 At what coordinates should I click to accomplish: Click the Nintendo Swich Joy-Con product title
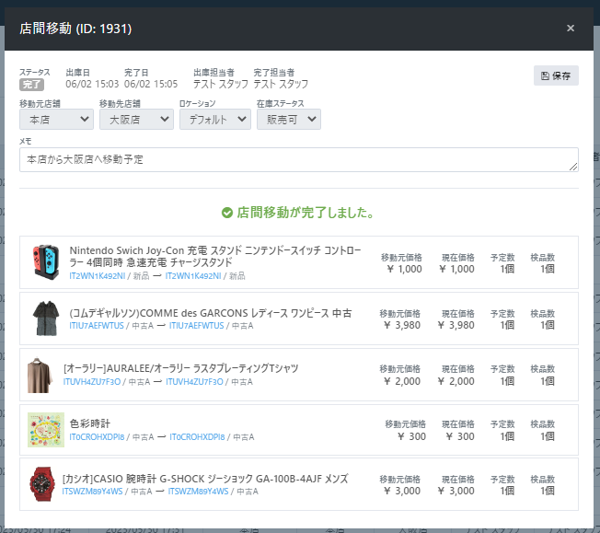[x=215, y=256]
